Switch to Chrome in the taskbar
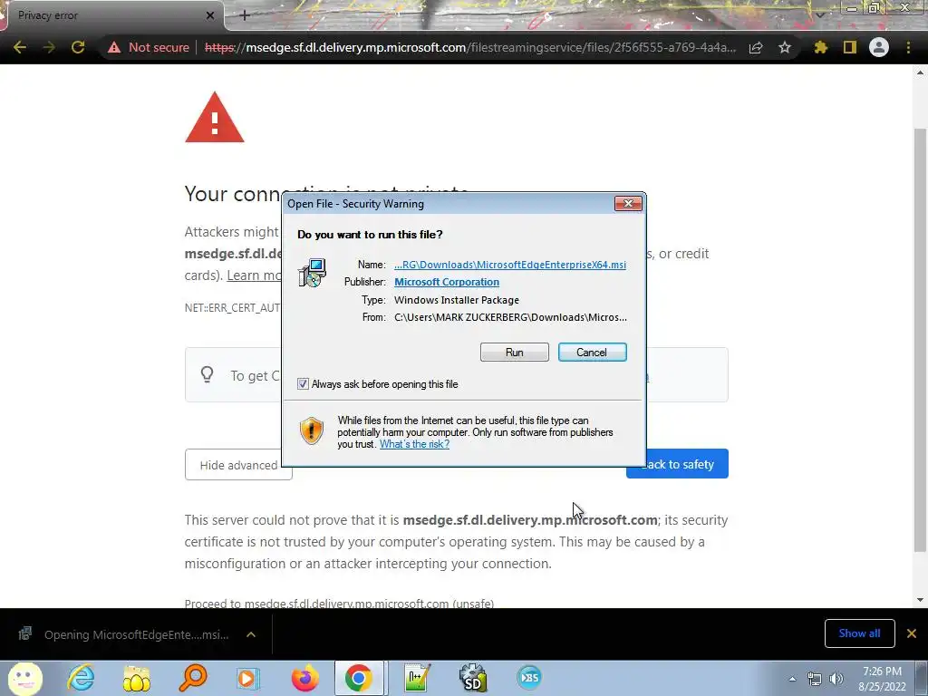Screen dimensions: 928x696 point(359,678)
